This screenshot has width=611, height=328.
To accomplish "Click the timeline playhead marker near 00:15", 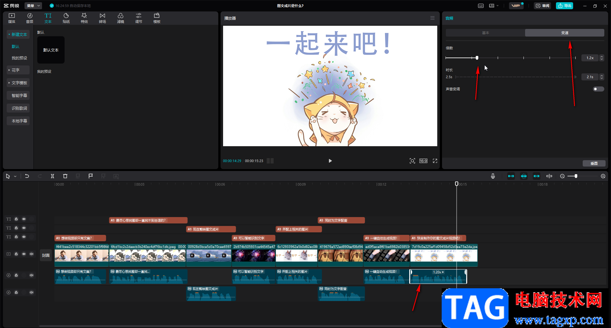I will coord(457,184).
